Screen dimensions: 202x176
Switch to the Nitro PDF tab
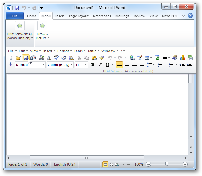coord(170,16)
